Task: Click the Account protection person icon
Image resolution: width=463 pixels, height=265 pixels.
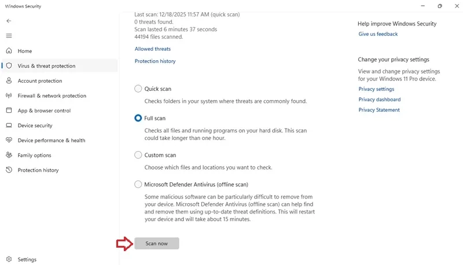Action: (9, 80)
